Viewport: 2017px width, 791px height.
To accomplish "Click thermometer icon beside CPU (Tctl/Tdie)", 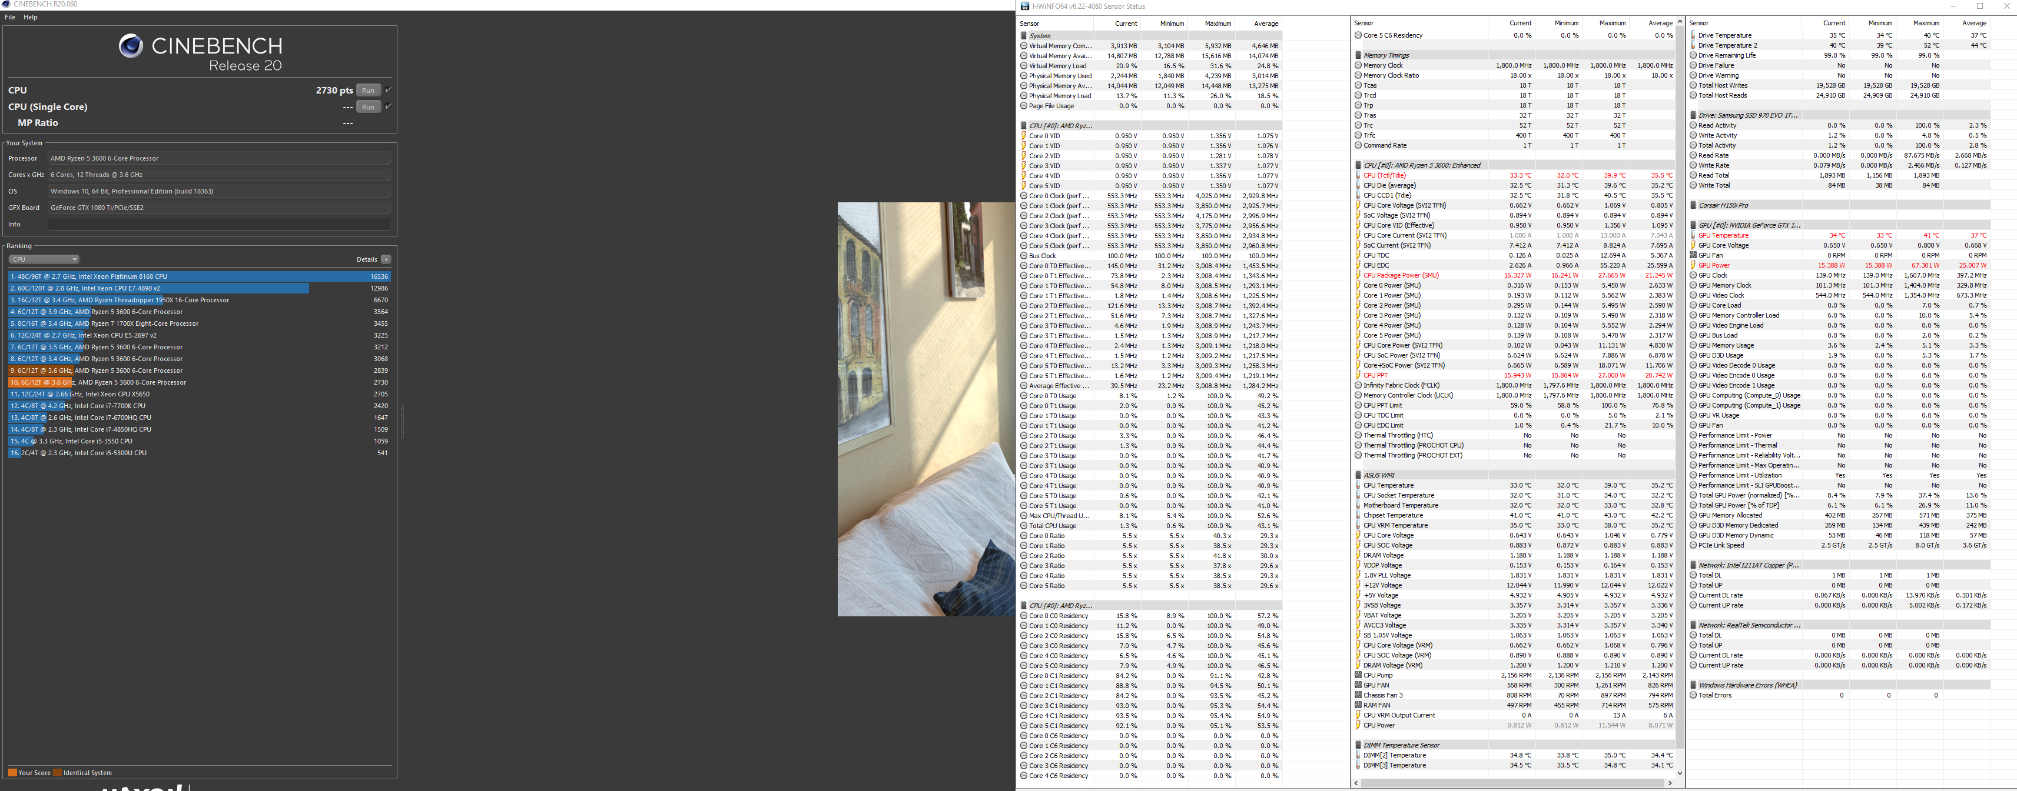I will [x=1358, y=175].
